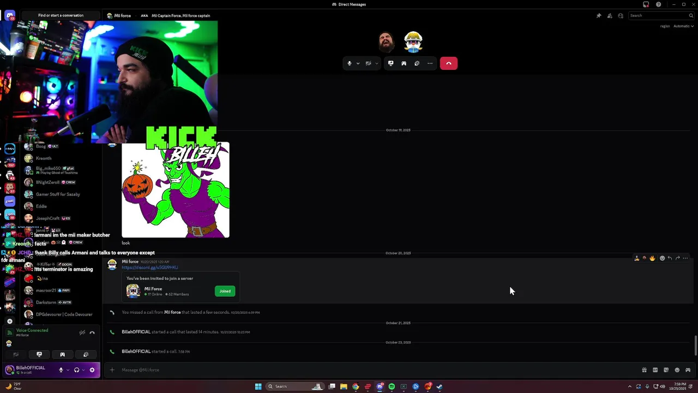Open the emoji picker in message bar
This screenshot has width=698, height=393.
[x=677, y=370]
